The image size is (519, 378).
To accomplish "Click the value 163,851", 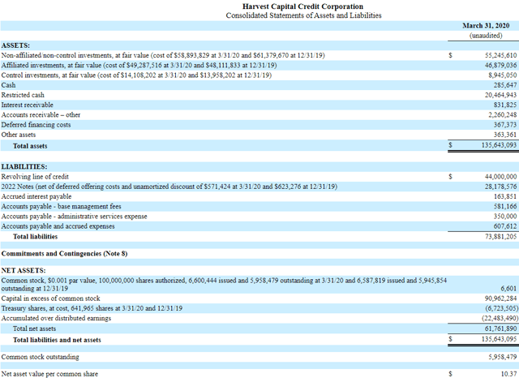I will 505,196.
